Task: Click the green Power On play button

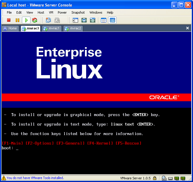Action: [26, 20]
